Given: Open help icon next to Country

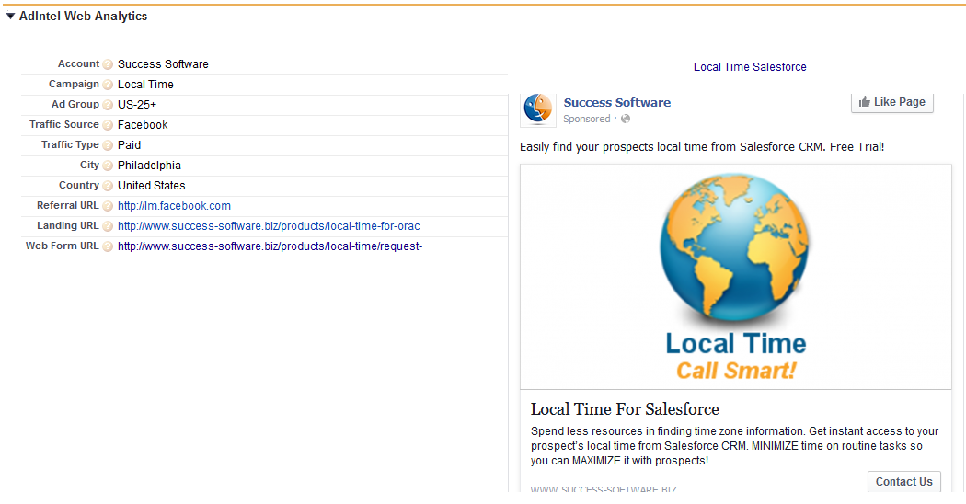Looking at the screenshot, I should [108, 186].
